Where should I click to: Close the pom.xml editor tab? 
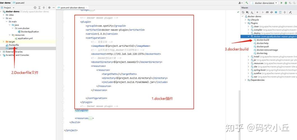(86, 8)
